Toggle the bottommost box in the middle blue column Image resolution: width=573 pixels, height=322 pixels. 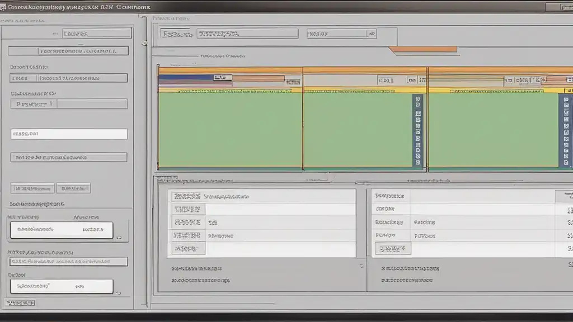[417, 162]
